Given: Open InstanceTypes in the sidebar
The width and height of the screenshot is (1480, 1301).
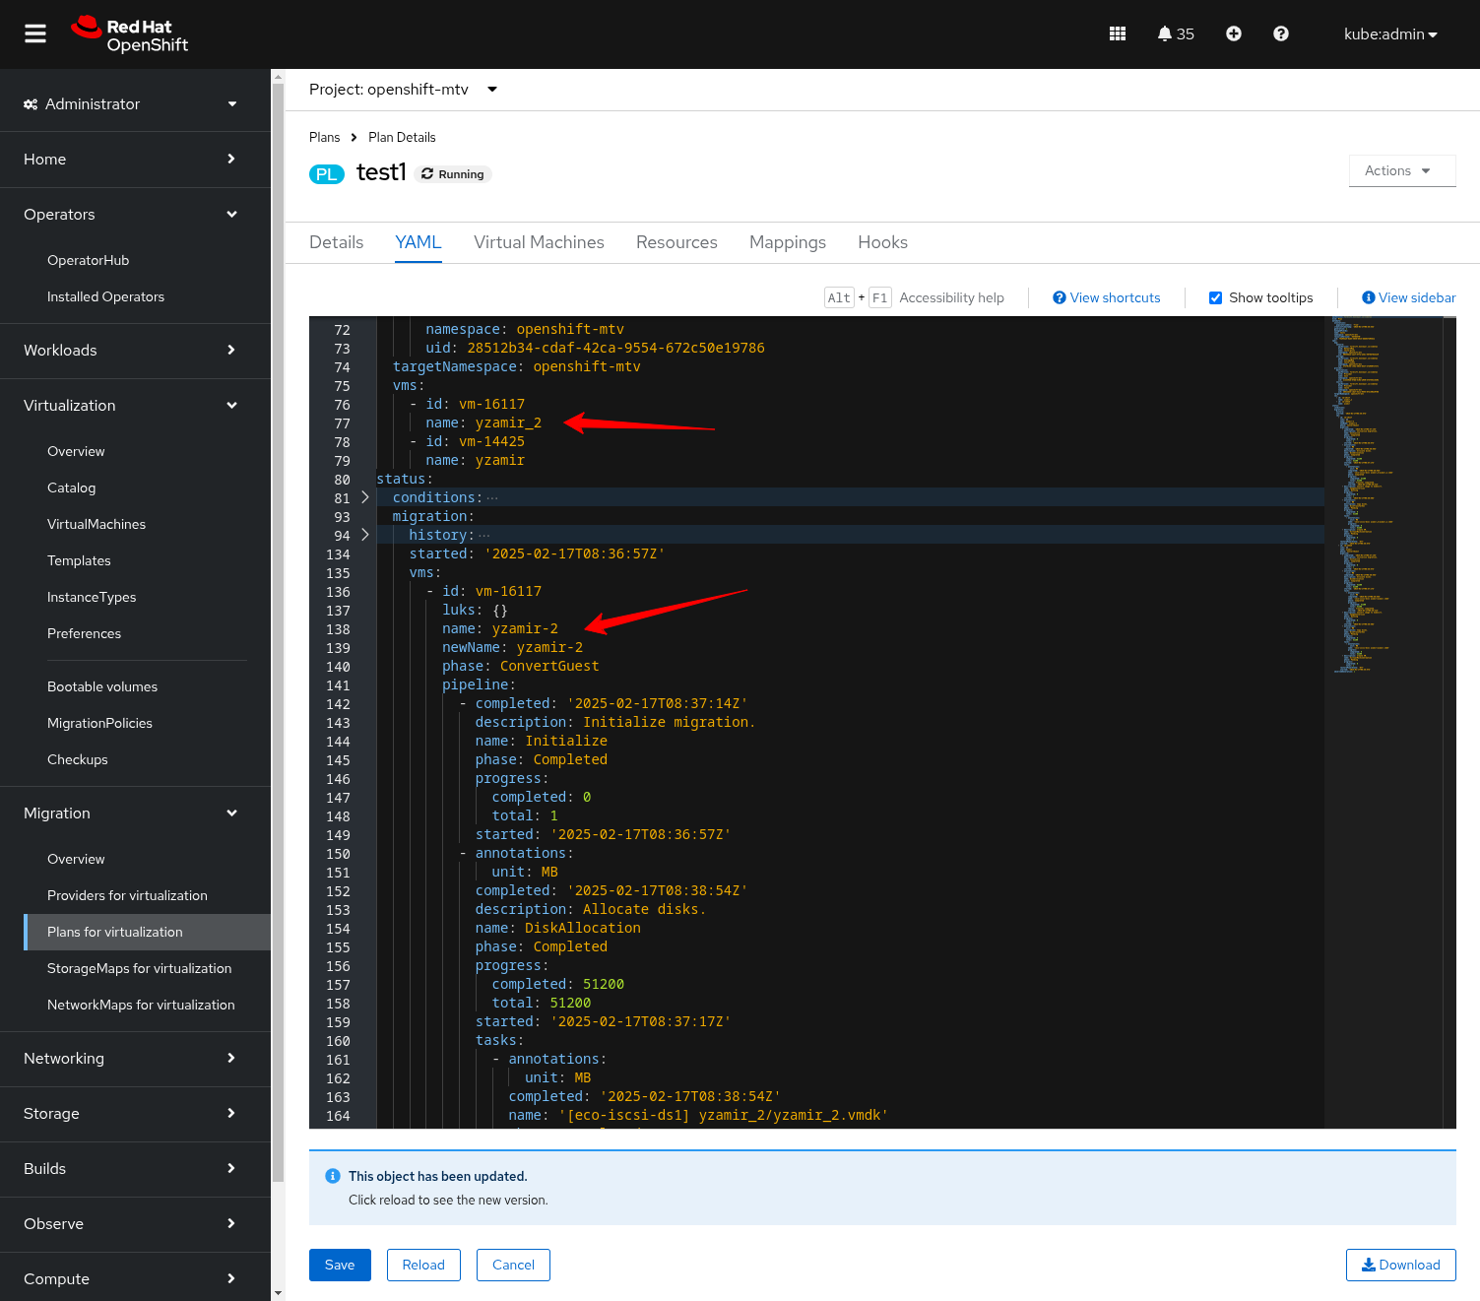Looking at the screenshot, I should 135,597.
